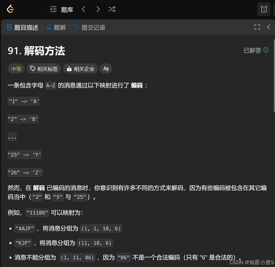Screen dimensions: 275x267
Task: Click the "25" -> 'Y' mapping code
Action: (24, 155)
